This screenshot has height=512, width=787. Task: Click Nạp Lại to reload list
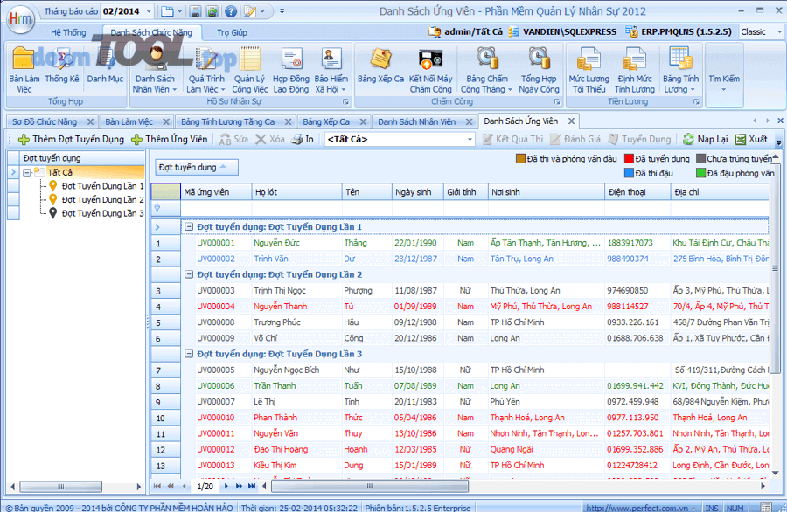point(705,140)
